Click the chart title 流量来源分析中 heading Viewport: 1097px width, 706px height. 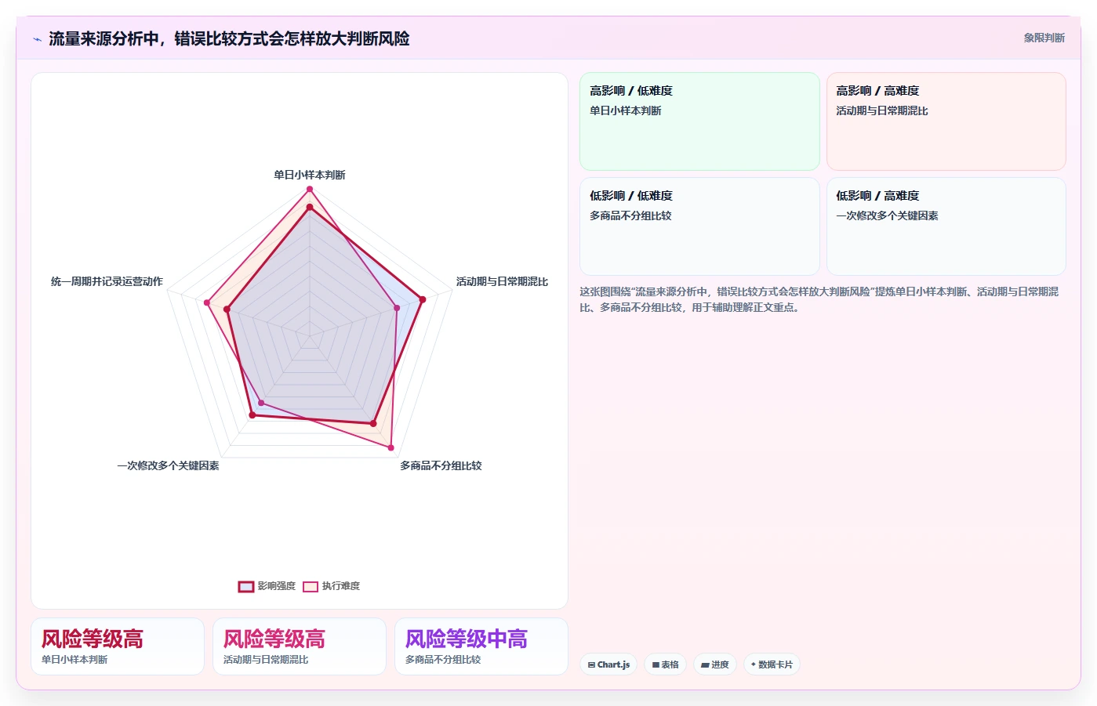(x=229, y=38)
